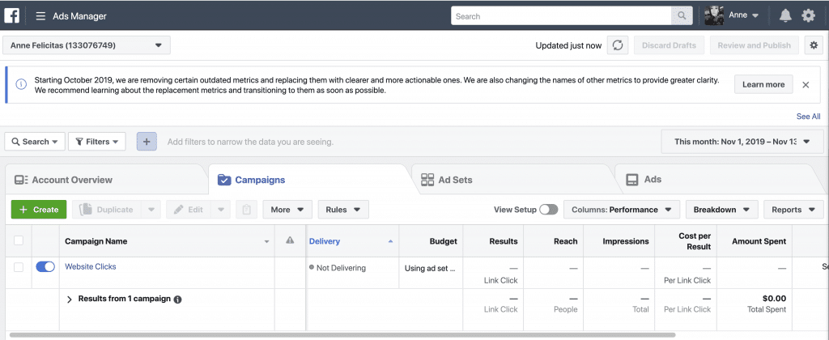829x340 pixels.
Task: Open the date range This month dropdown
Action: pyautogui.click(x=742, y=142)
